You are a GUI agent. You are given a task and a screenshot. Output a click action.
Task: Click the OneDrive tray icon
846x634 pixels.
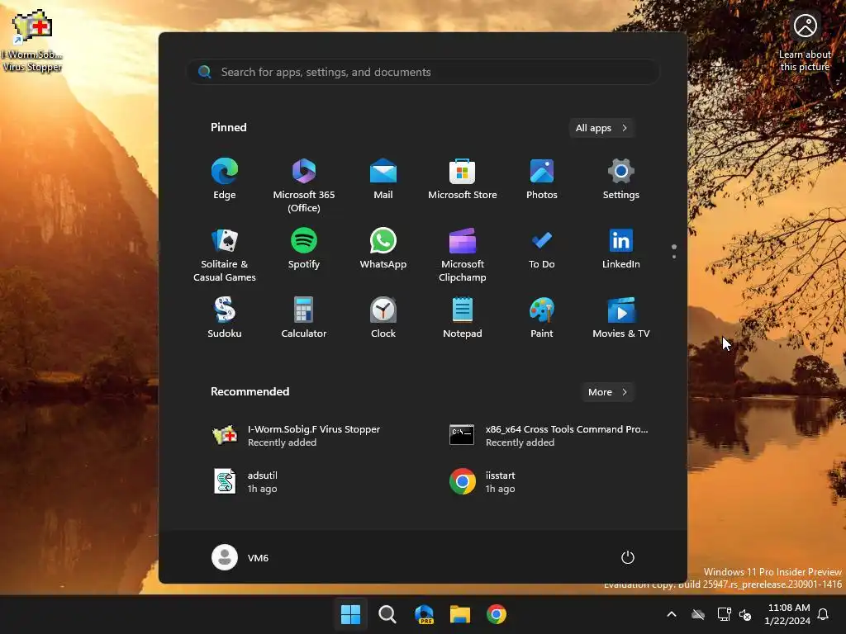(698, 614)
